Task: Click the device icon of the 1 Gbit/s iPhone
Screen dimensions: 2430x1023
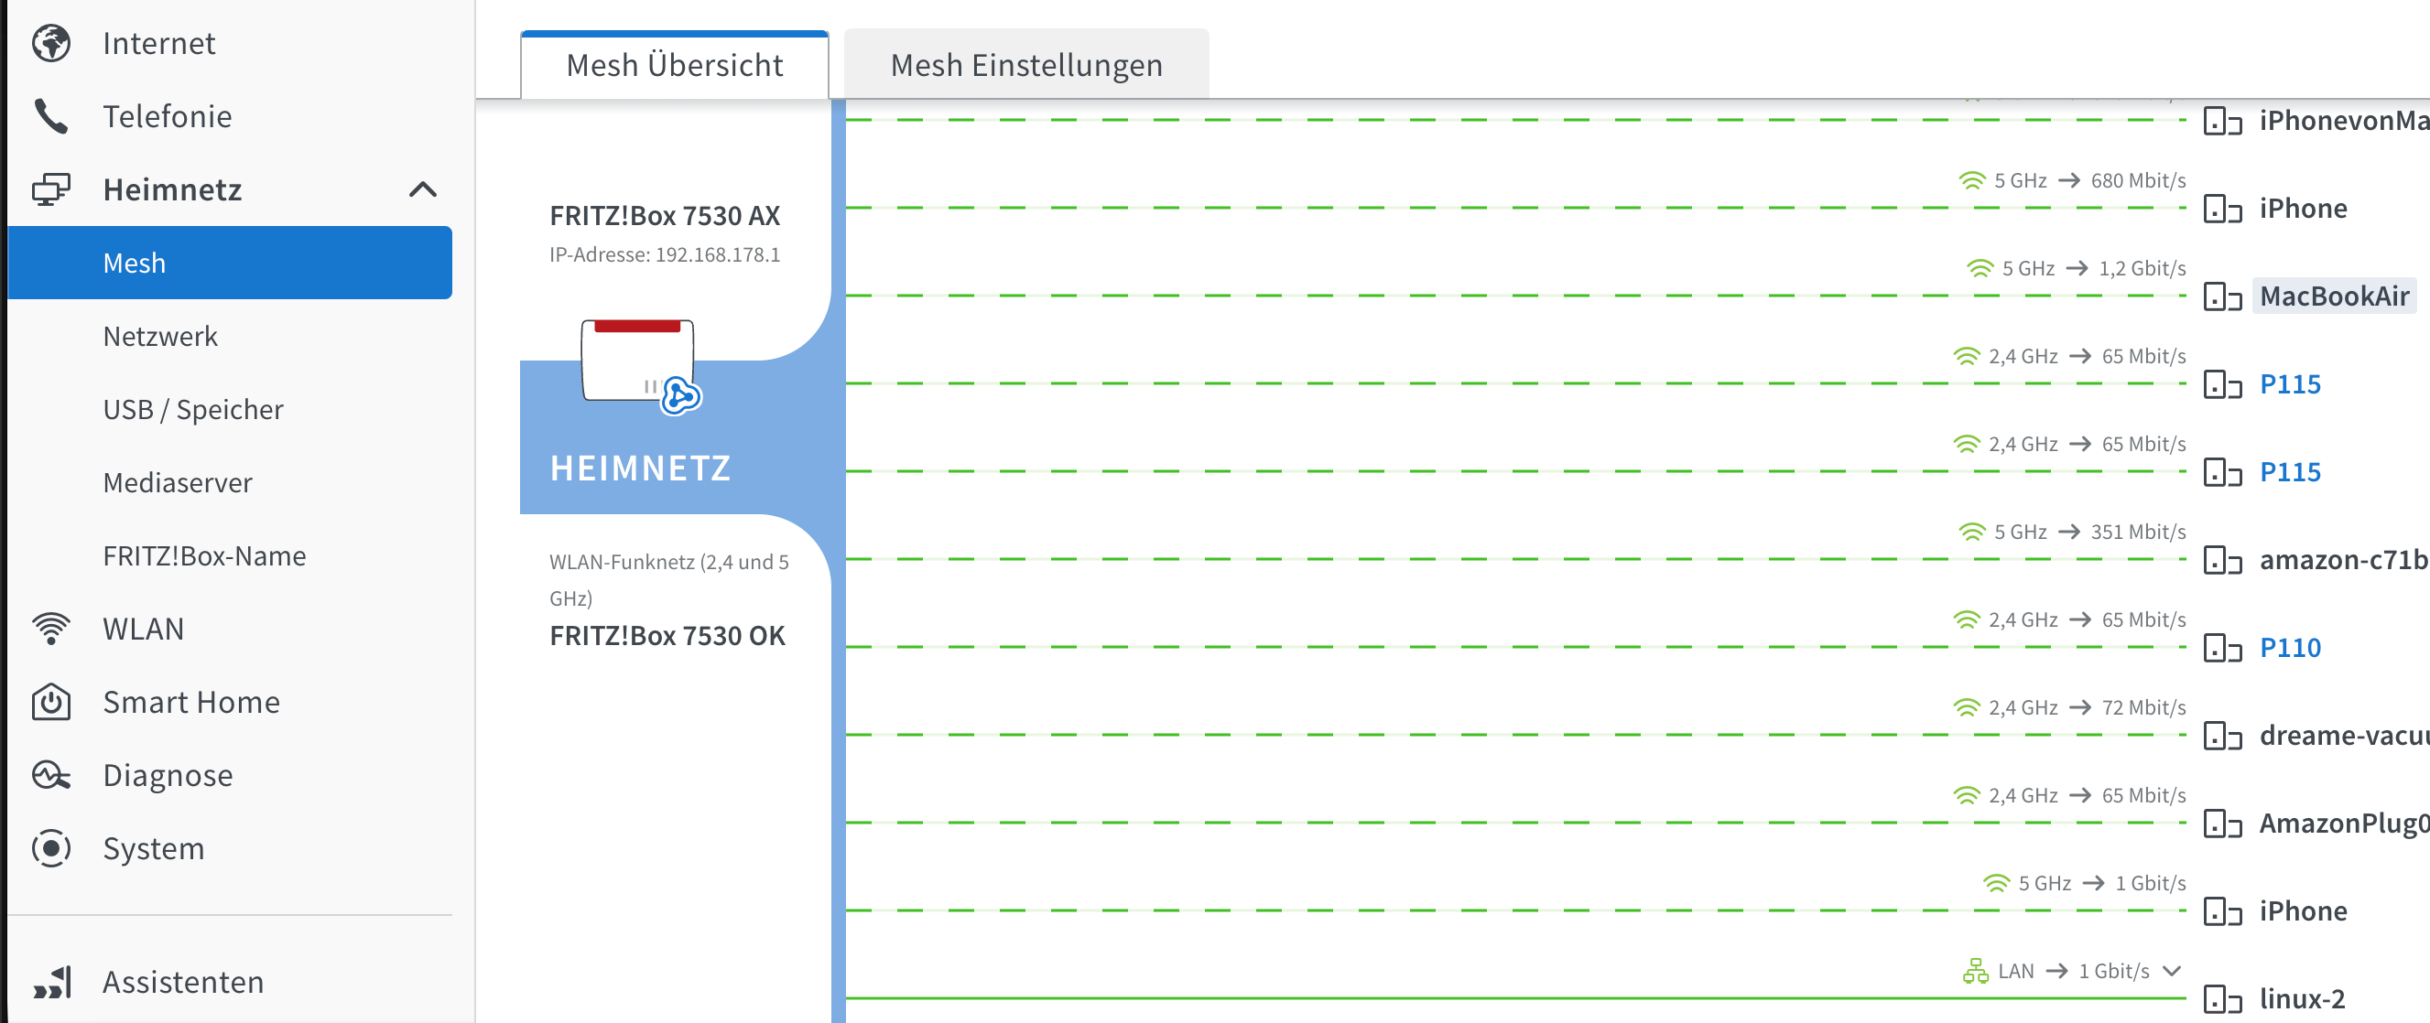Action: (x=2222, y=911)
